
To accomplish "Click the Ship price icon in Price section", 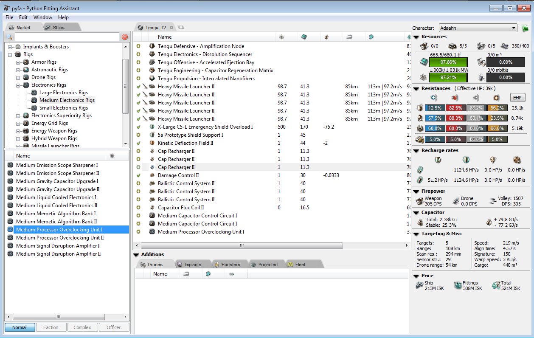I will point(420,285).
